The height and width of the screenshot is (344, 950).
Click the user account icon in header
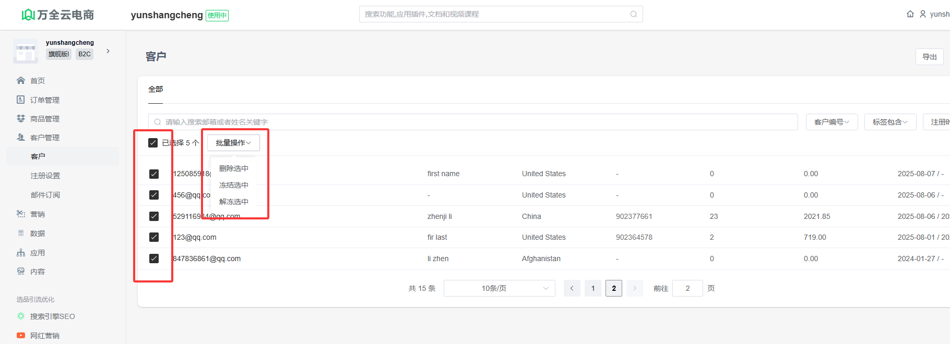[x=923, y=14]
